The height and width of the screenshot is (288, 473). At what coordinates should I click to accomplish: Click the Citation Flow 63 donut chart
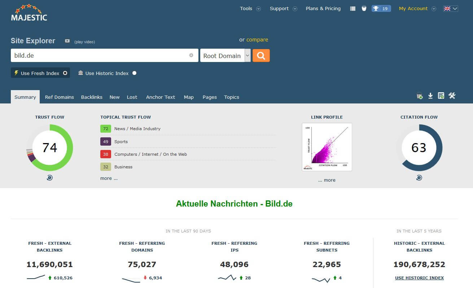click(419, 147)
